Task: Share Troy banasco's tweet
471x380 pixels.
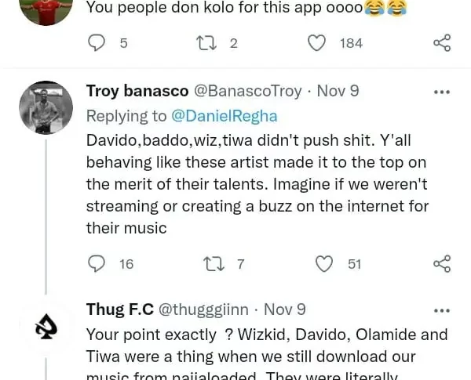Action: pos(442,263)
